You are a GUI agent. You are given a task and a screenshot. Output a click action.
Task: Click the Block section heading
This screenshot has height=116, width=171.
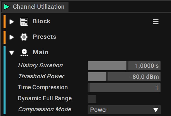pyautogui.click(x=42, y=21)
